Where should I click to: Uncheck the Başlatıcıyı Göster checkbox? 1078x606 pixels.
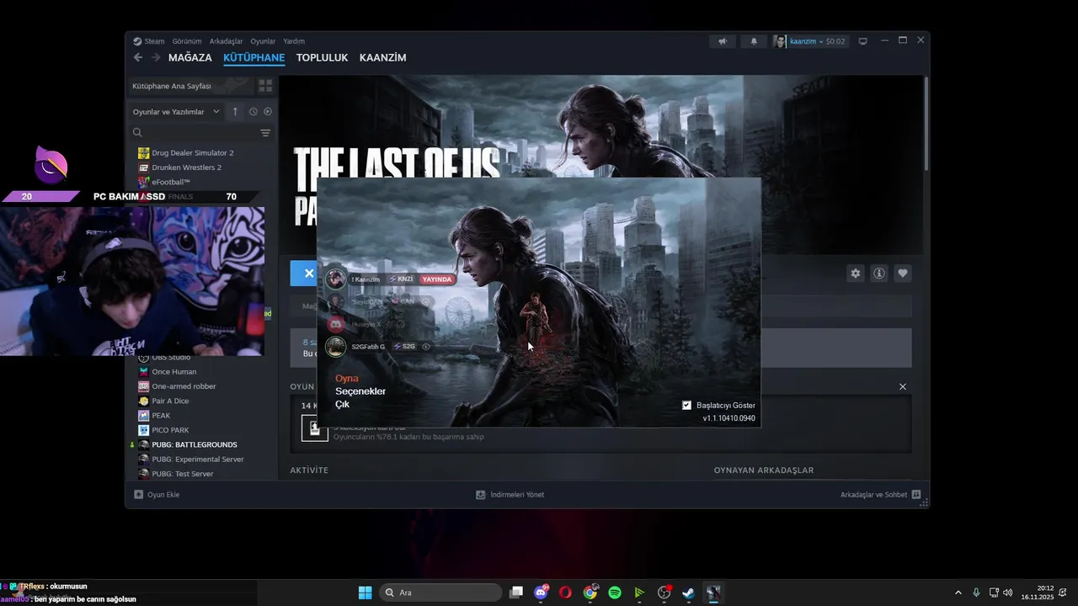686,405
